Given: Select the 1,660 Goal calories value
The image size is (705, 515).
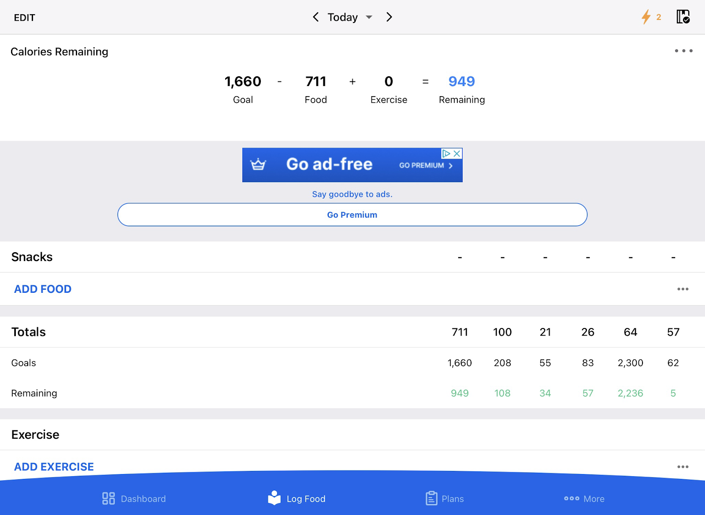Looking at the screenshot, I should point(243,82).
